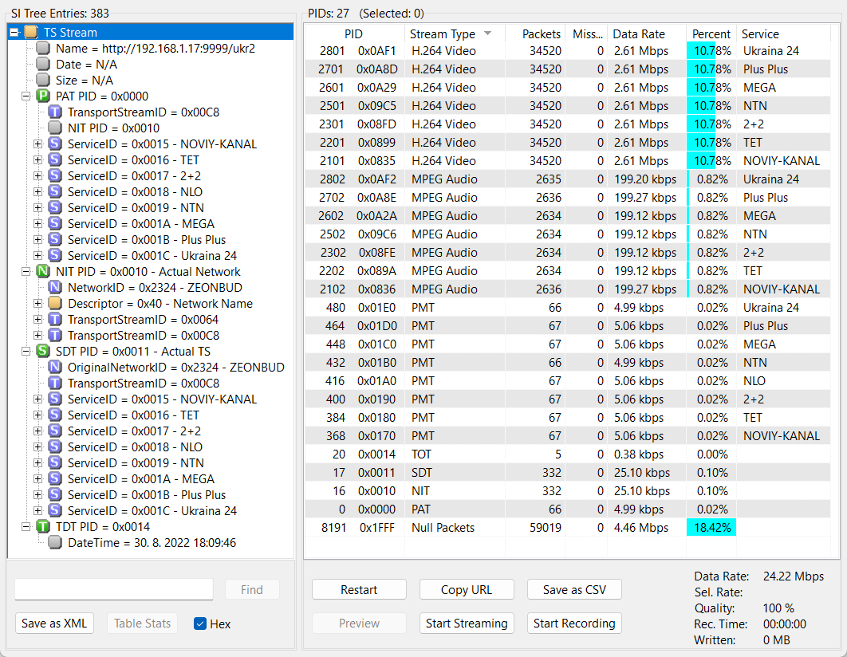Click the N icon beside NetworkID 0x2324 ZEONBUD
This screenshot has height=657, width=847.
[54, 288]
